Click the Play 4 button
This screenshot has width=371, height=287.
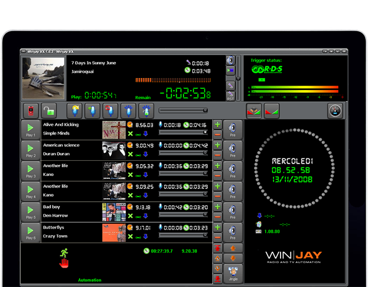[x=31, y=191]
